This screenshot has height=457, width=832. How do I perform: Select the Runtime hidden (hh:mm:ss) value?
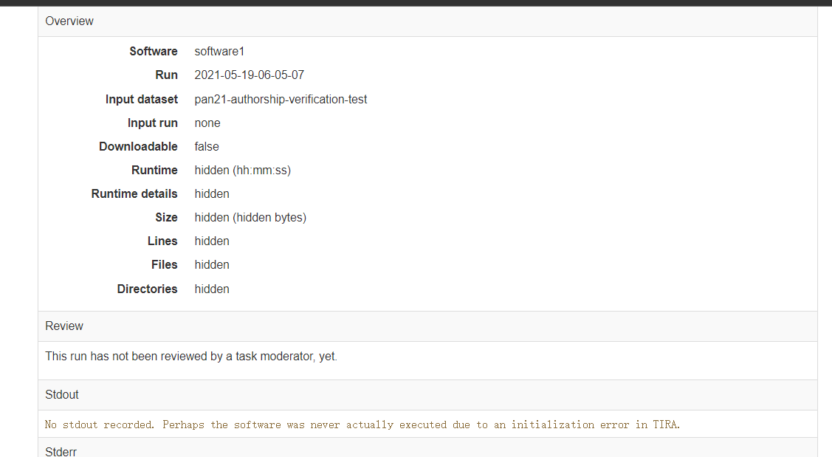tap(242, 171)
